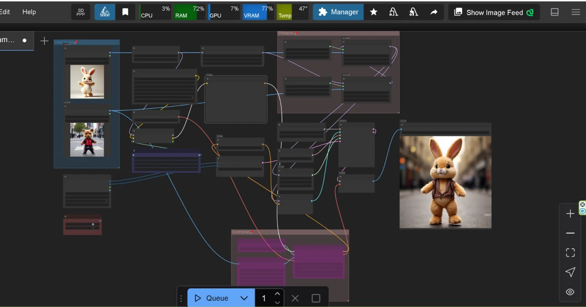Increase the batch count with up arrow

[277, 294]
